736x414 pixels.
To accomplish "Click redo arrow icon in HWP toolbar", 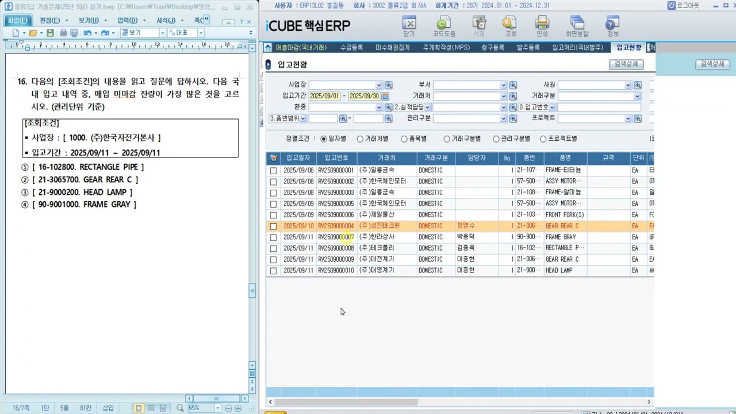I will 104,33.
